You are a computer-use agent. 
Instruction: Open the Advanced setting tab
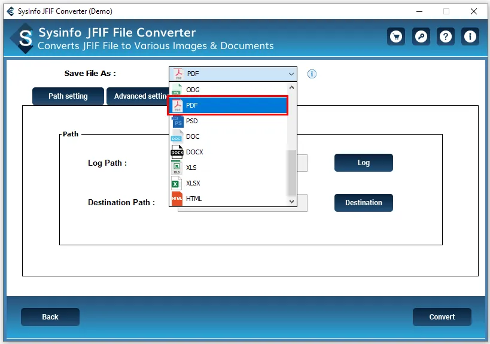pyautogui.click(x=138, y=96)
